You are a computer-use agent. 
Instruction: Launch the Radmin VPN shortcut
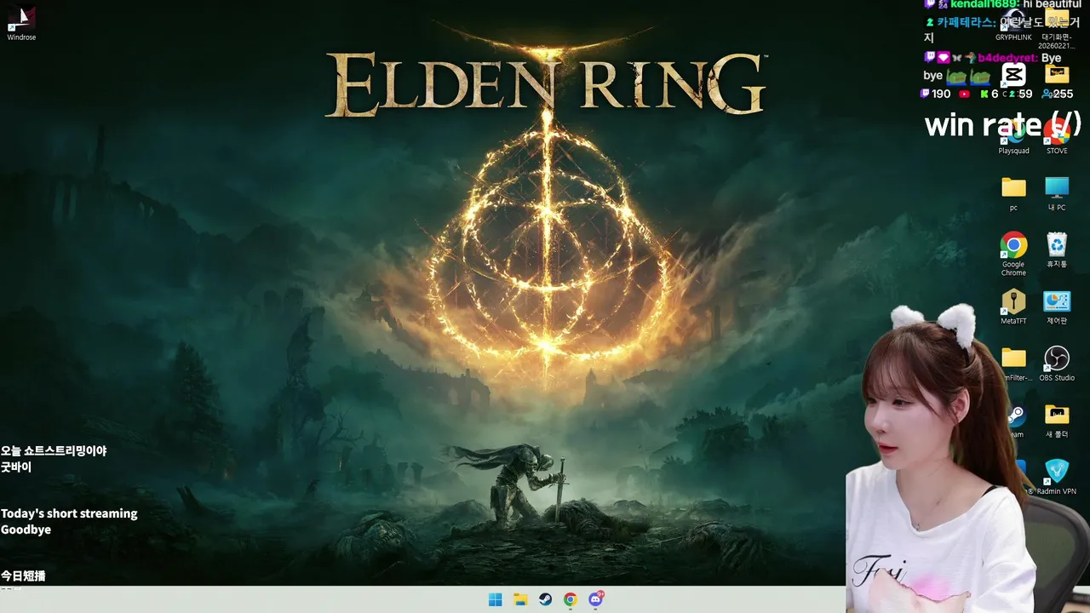[1057, 477]
